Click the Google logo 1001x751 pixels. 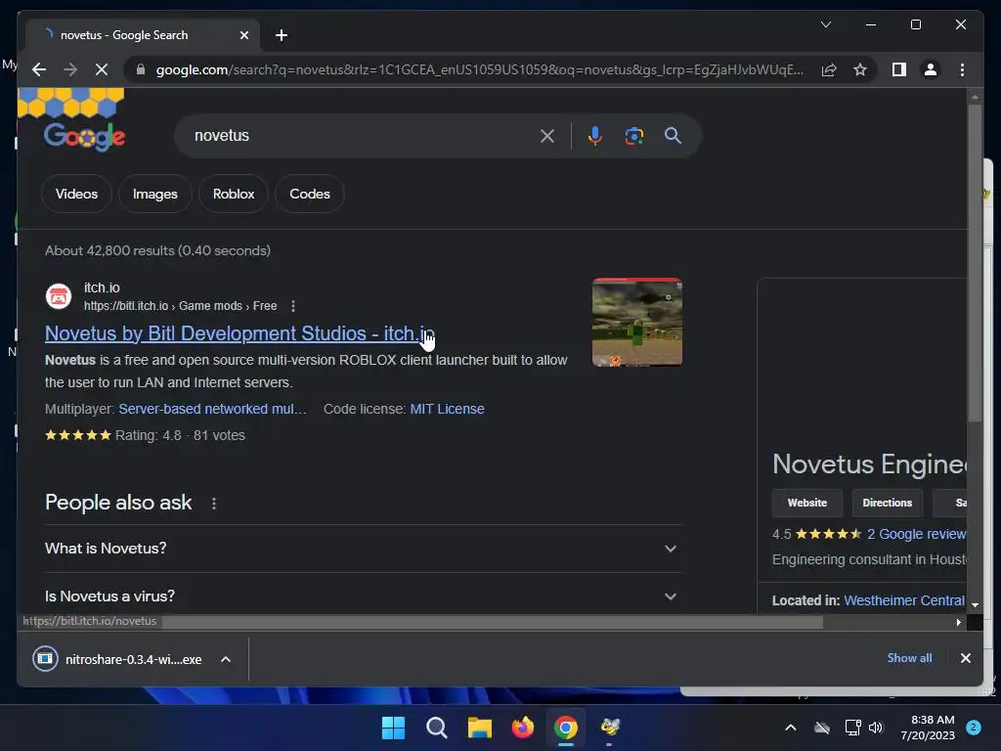[x=84, y=136]
